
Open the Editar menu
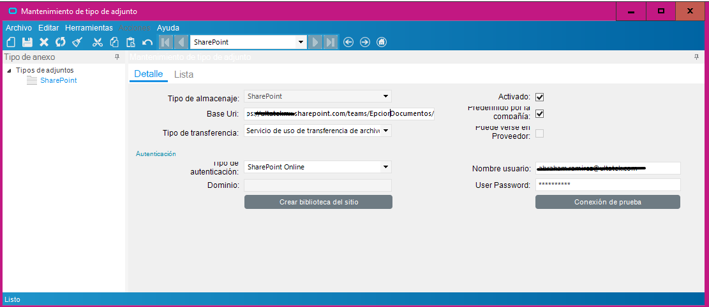point(49,27)
